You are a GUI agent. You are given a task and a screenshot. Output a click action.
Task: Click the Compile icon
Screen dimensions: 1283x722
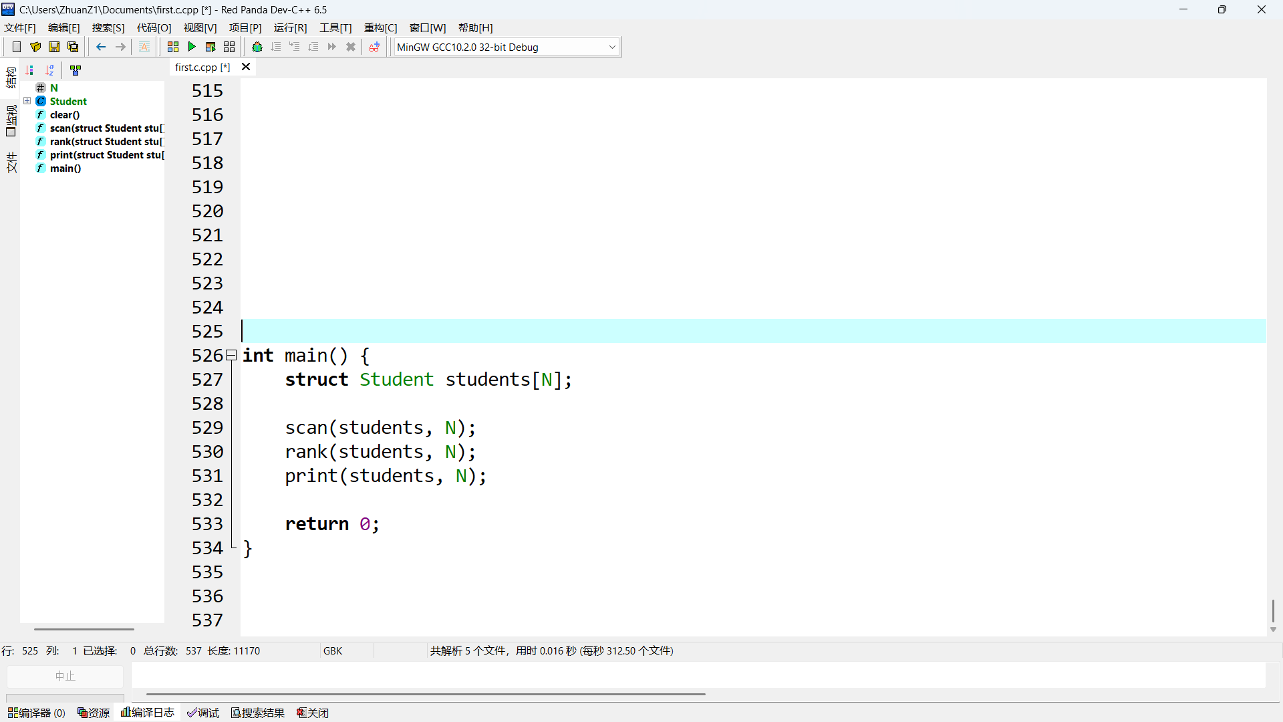tap(173, 47)
